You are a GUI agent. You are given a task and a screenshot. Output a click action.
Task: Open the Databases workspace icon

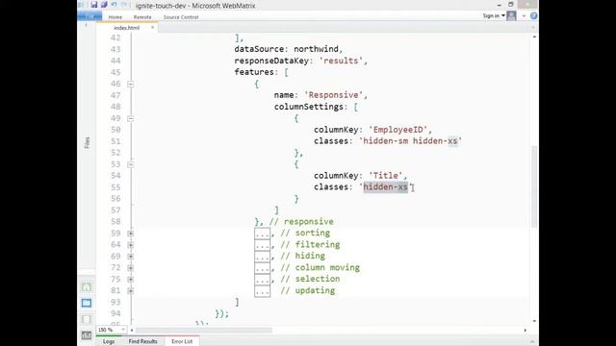pyautogui.click(x=87, y=319)
